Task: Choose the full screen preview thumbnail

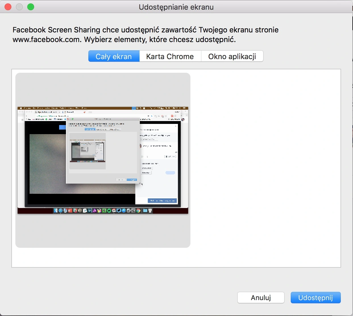Action: (103, 160)
